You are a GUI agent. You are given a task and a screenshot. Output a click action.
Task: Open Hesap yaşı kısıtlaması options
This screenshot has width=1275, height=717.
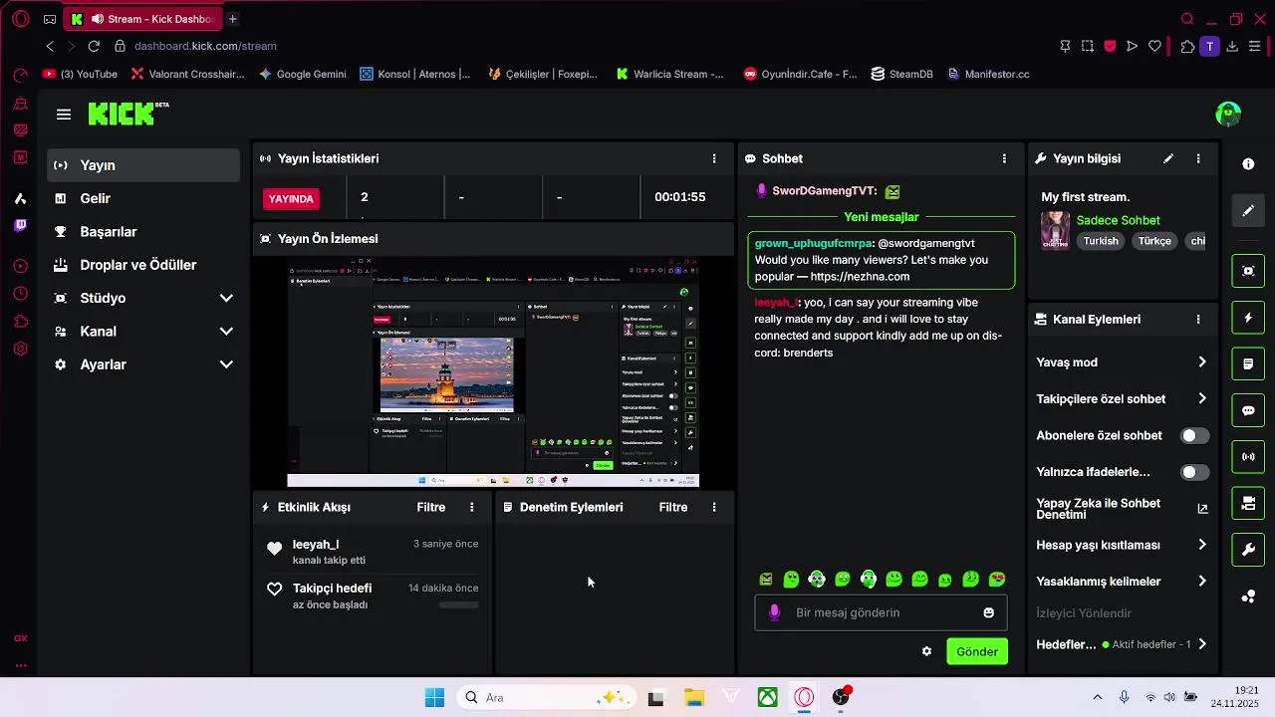1122,545
